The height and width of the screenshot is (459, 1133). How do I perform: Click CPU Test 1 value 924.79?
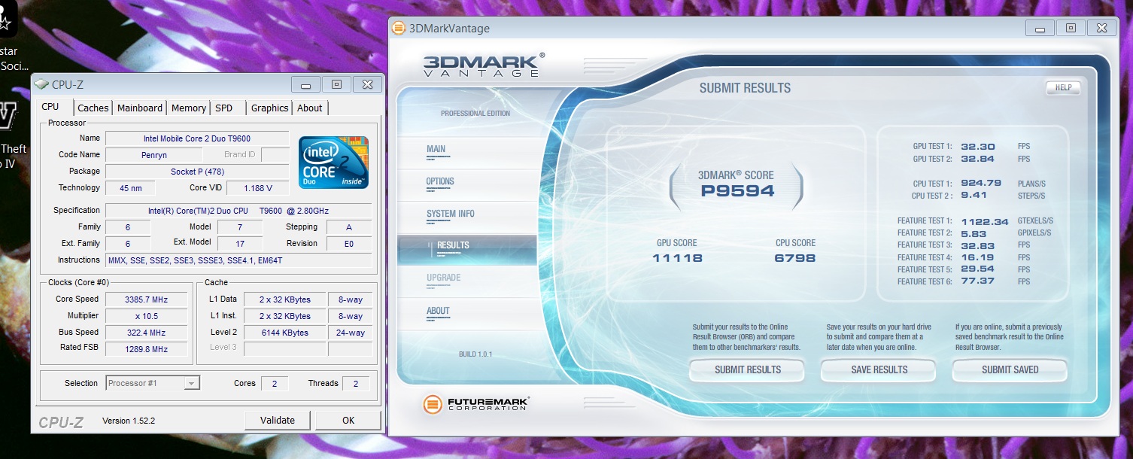tap(982, 184)
